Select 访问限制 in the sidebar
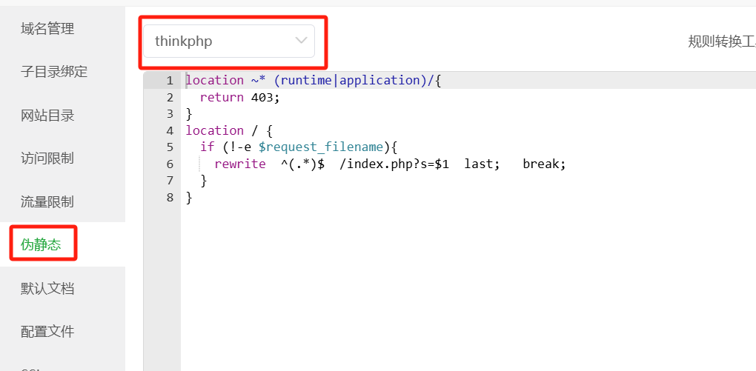This screenshot has height=371, width=756. pos(47,158)
